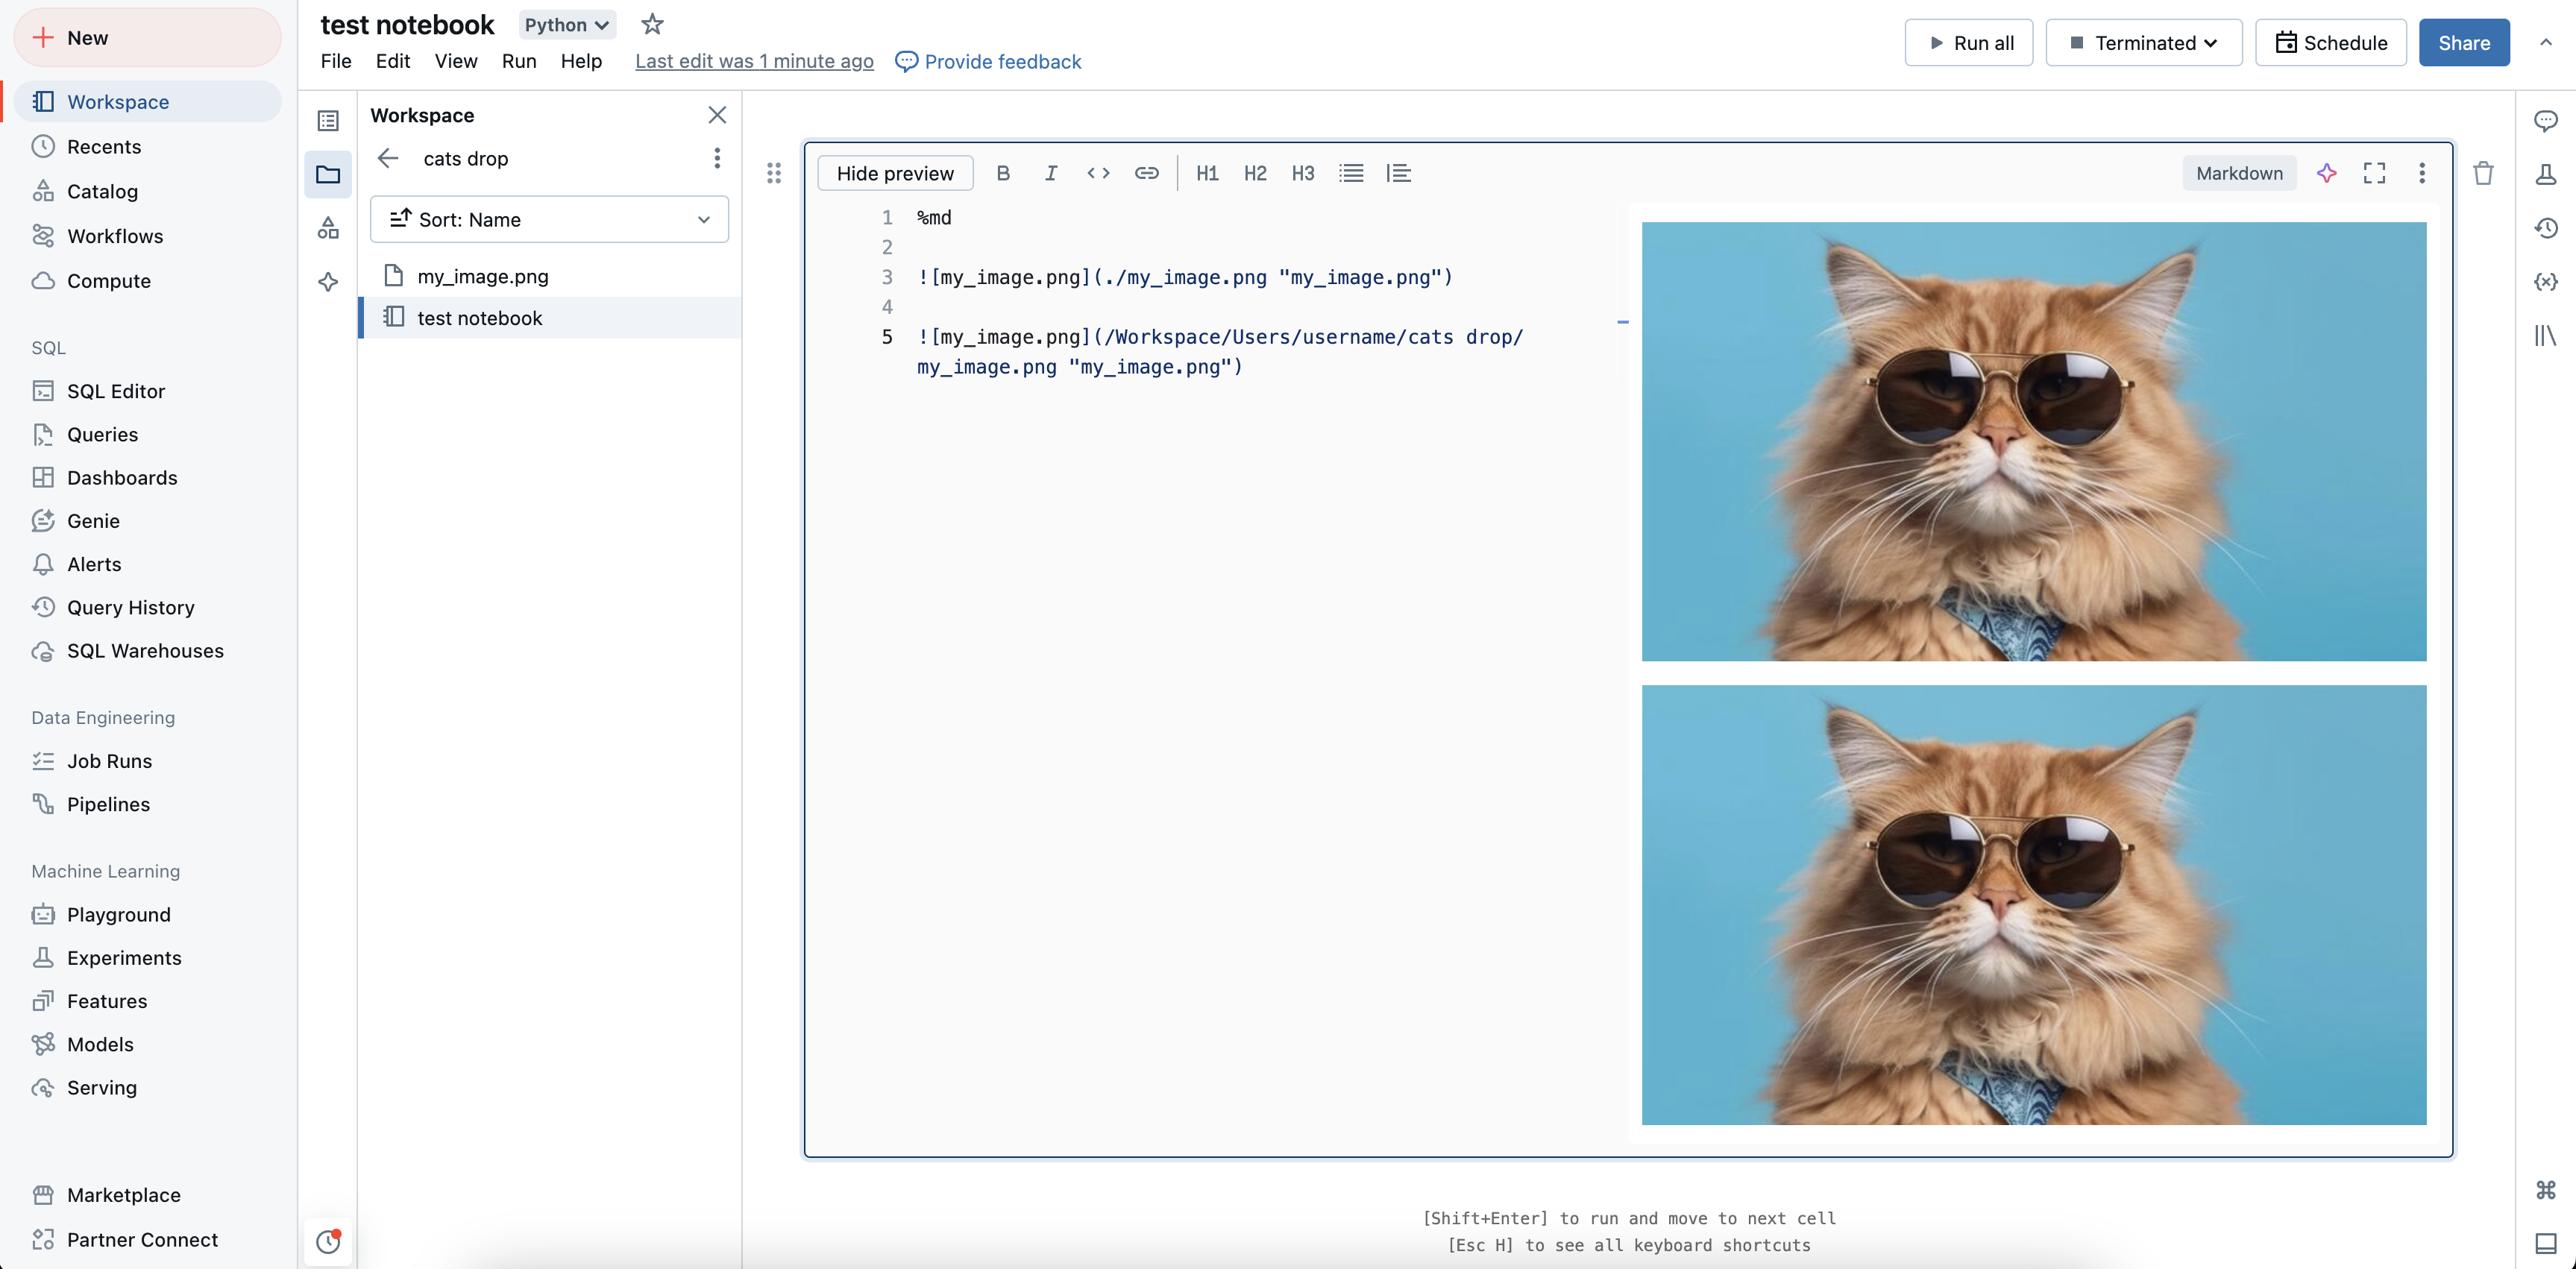The height and width of the screenshot is (1269, 2576).
Task: Open the View menu
Action: pyautogui.click(x=455, y=60)
